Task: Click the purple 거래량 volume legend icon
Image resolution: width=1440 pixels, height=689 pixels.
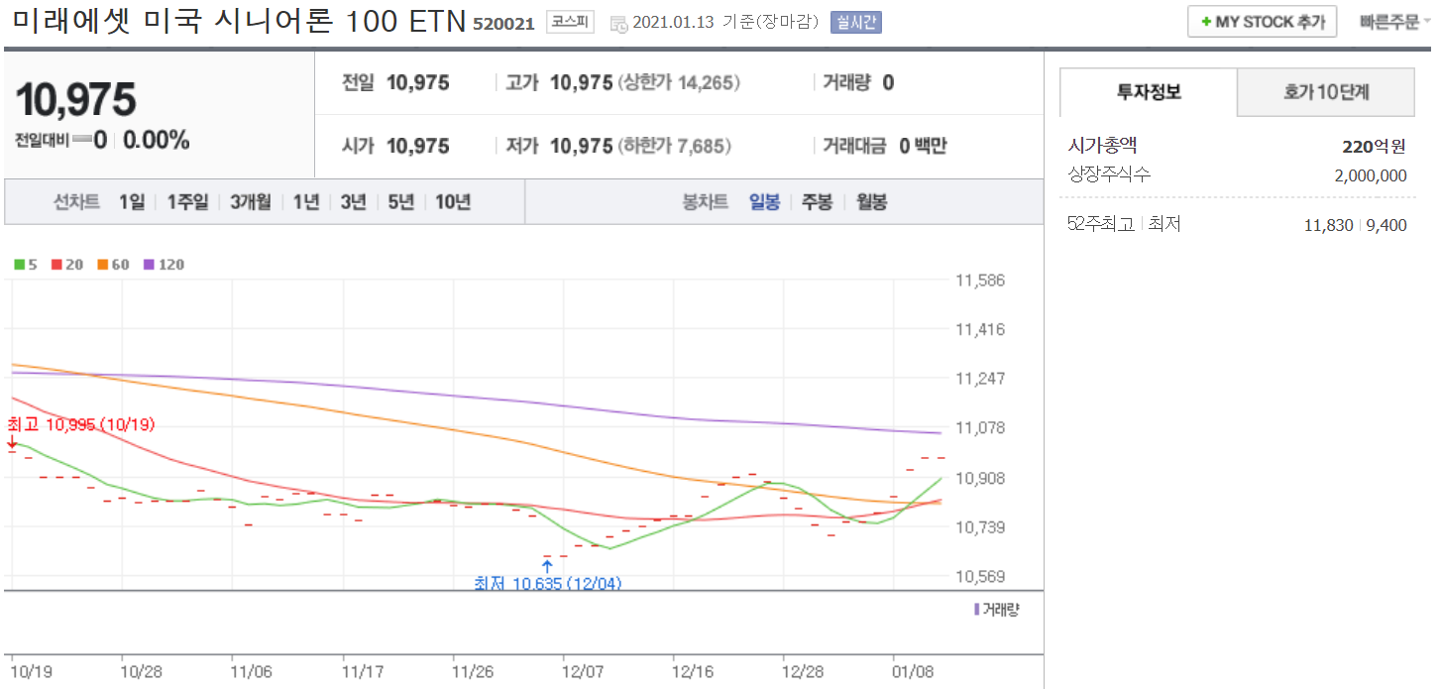Action: pyautogui.click(x=976, y=610)
